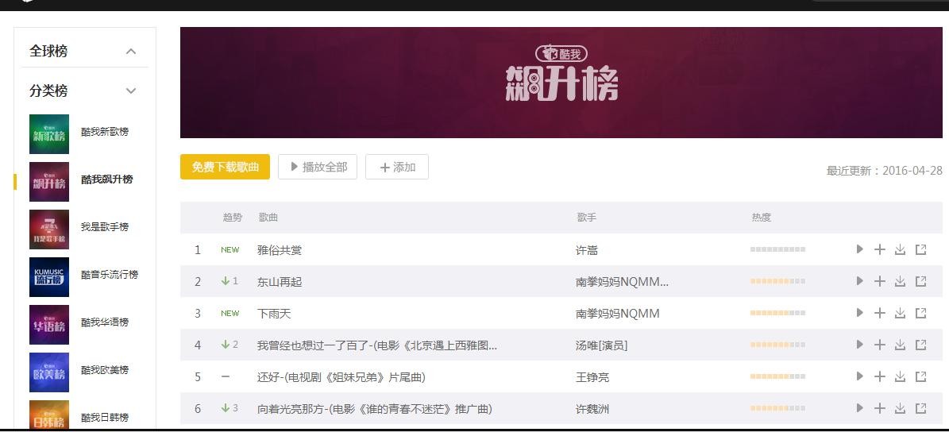This screenshot has width=949, height=432.
Task: Open the 酷我新歌榜 chart
Action: click(x=105, y=131)
